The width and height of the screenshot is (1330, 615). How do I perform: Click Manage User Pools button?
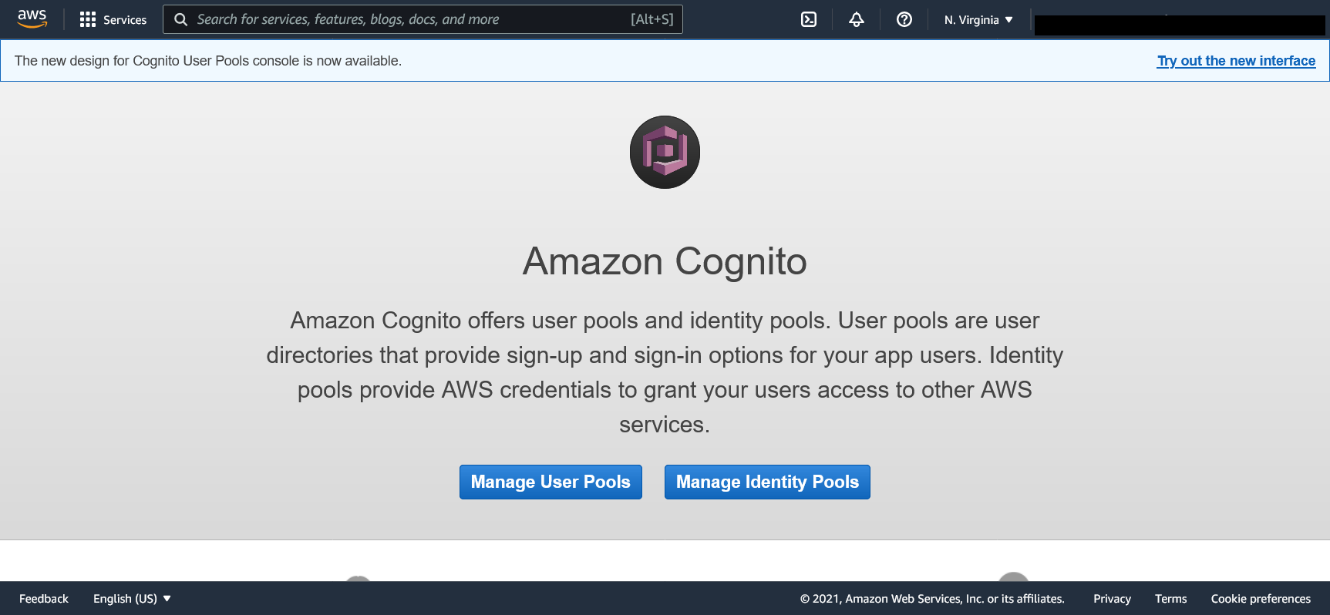click(551, 482)
